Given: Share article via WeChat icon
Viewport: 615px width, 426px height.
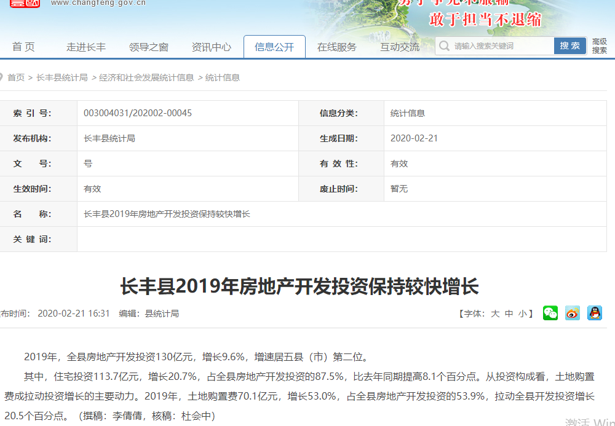Looking at the screenshot, I should pyautogui.click(x=550, y=313).
